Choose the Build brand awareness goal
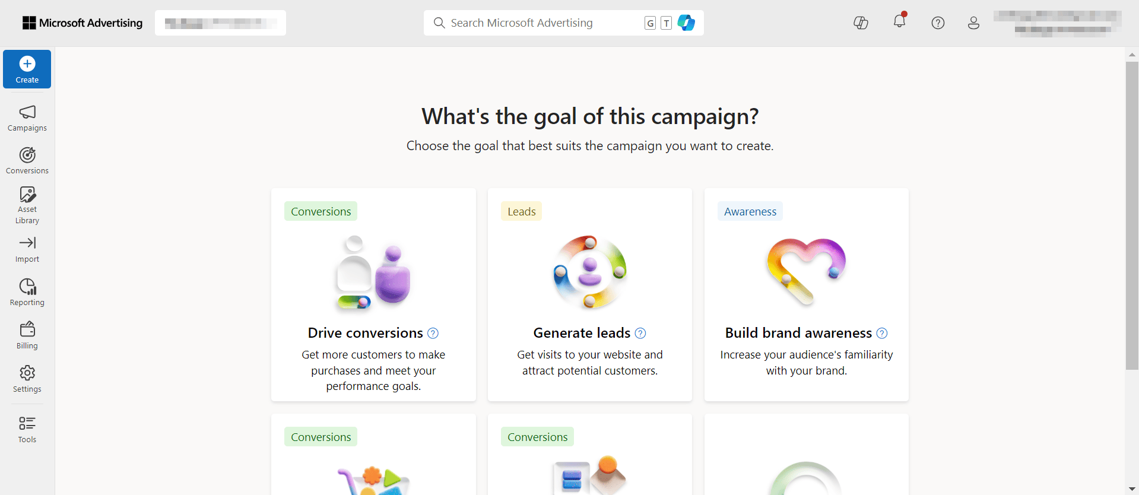The image size is (1139, 495). pos(806,294)
